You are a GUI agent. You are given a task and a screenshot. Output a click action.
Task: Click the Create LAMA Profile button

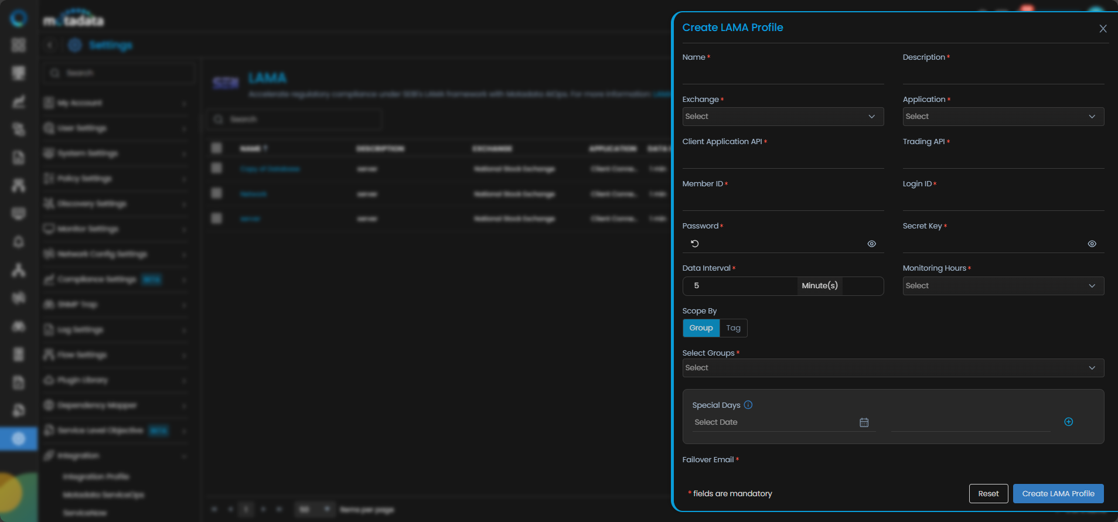coord(1058,493)
